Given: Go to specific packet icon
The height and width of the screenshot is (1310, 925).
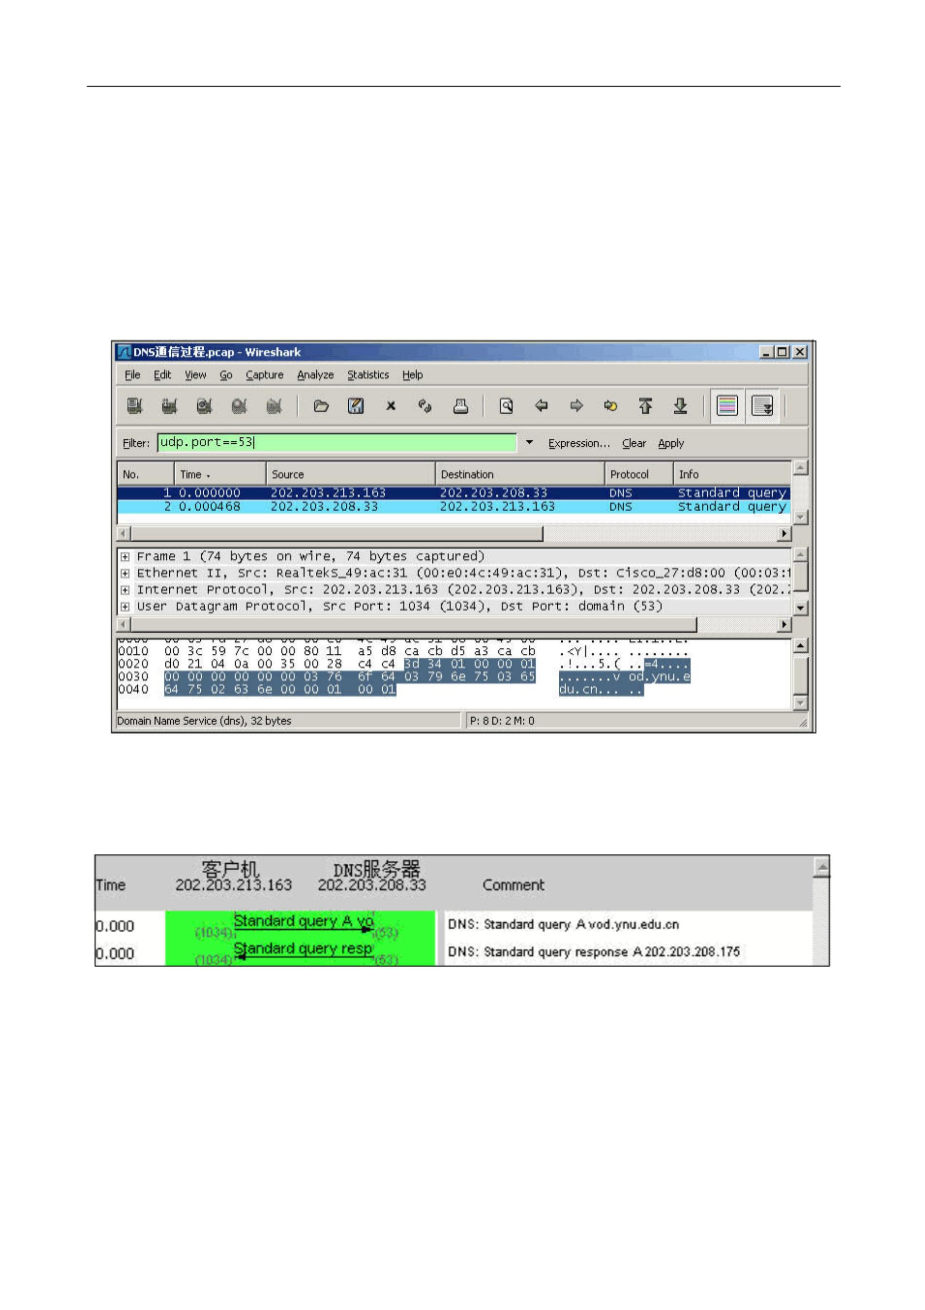Looking at the screenshot, I should click(611, 405).
